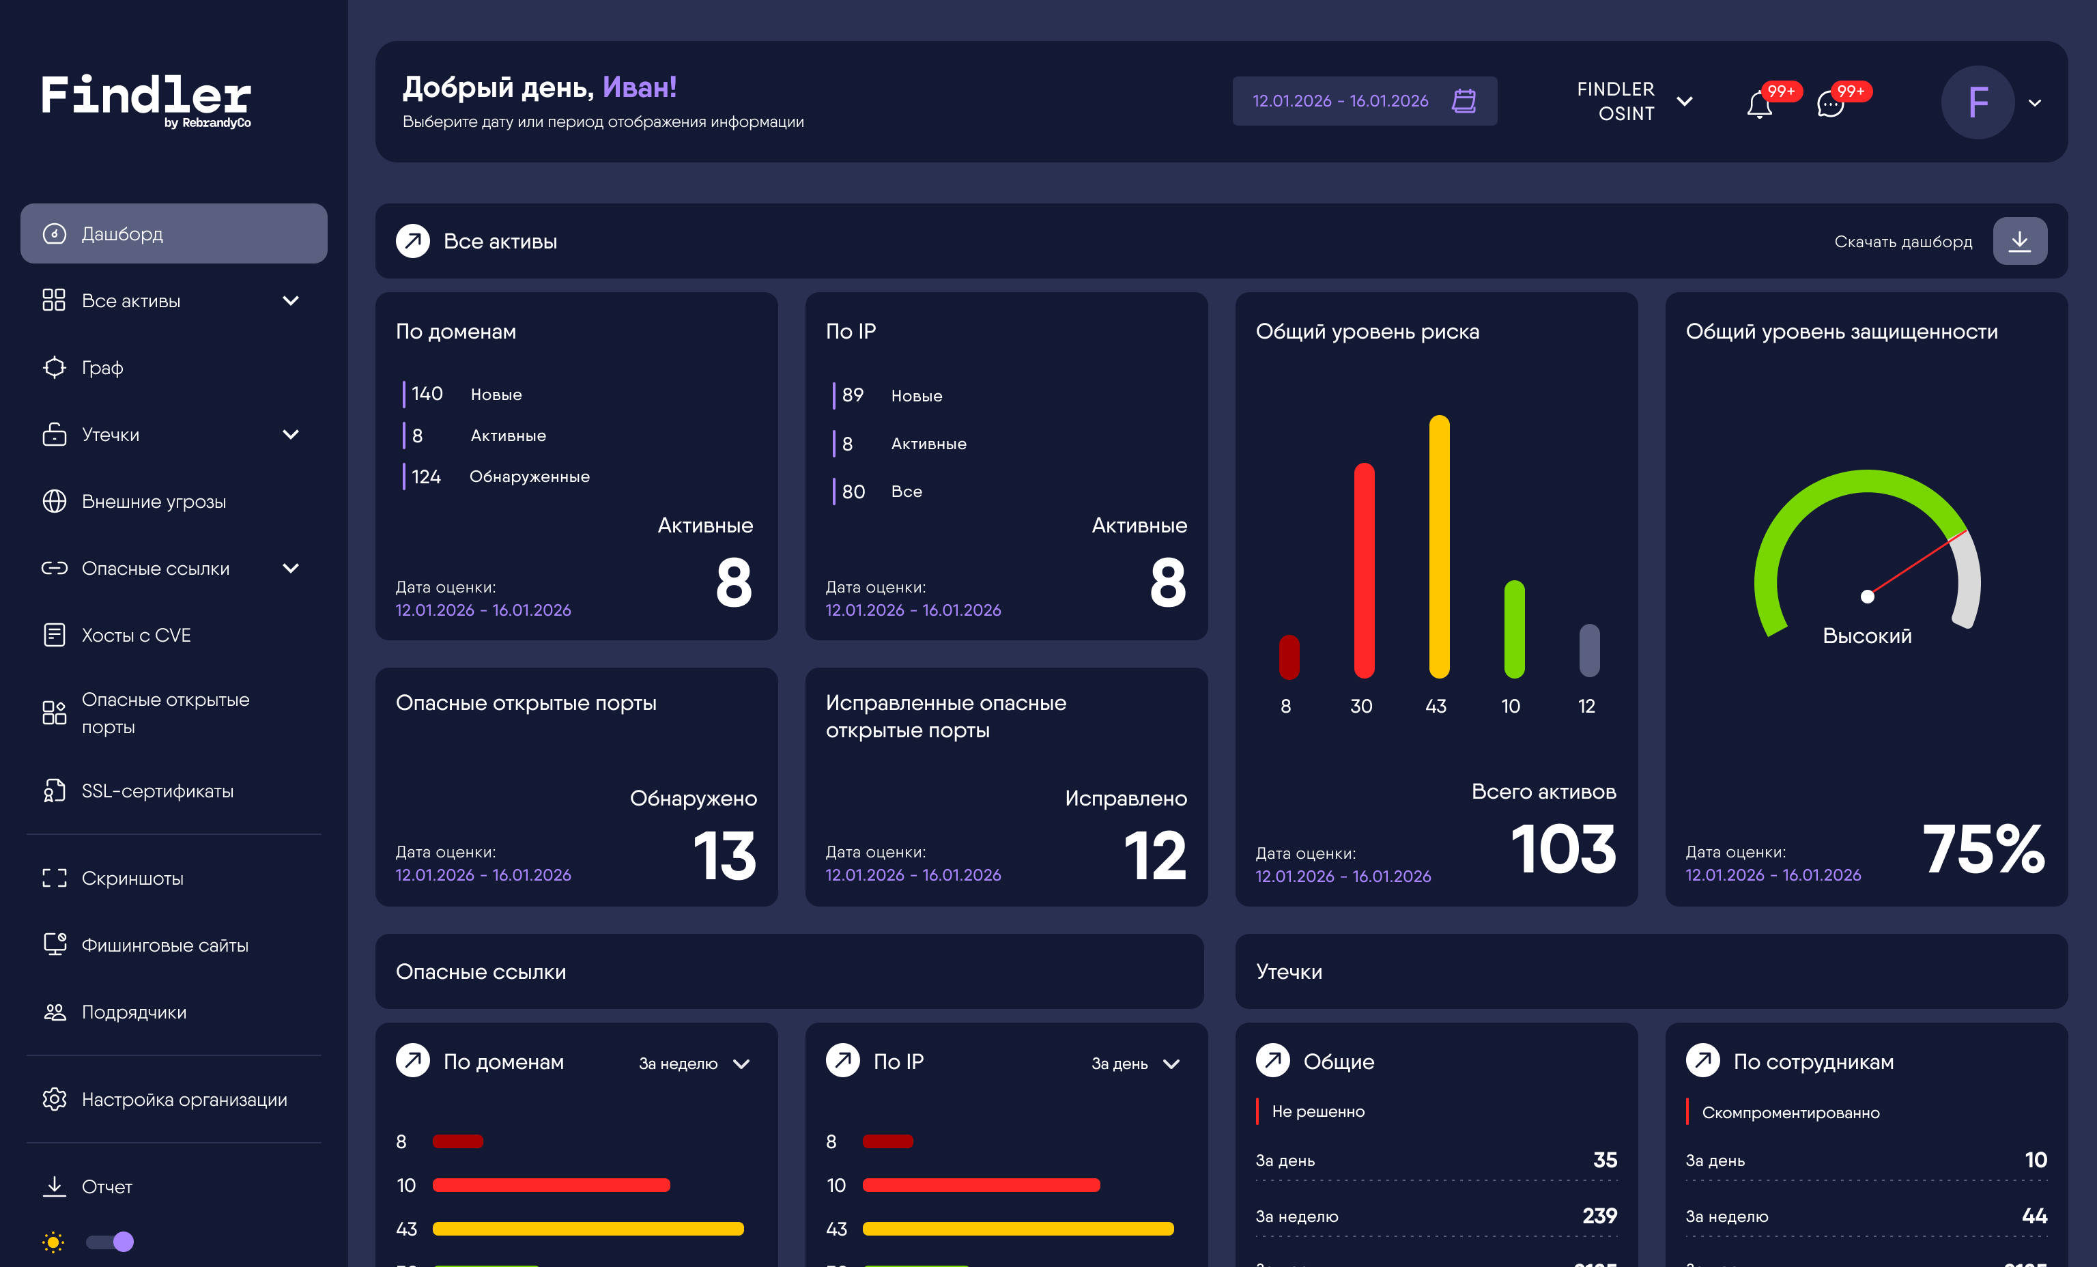Toggle the light/dark theme switch
This screenshot has height=1267, width=2097.
(111, 1242)
